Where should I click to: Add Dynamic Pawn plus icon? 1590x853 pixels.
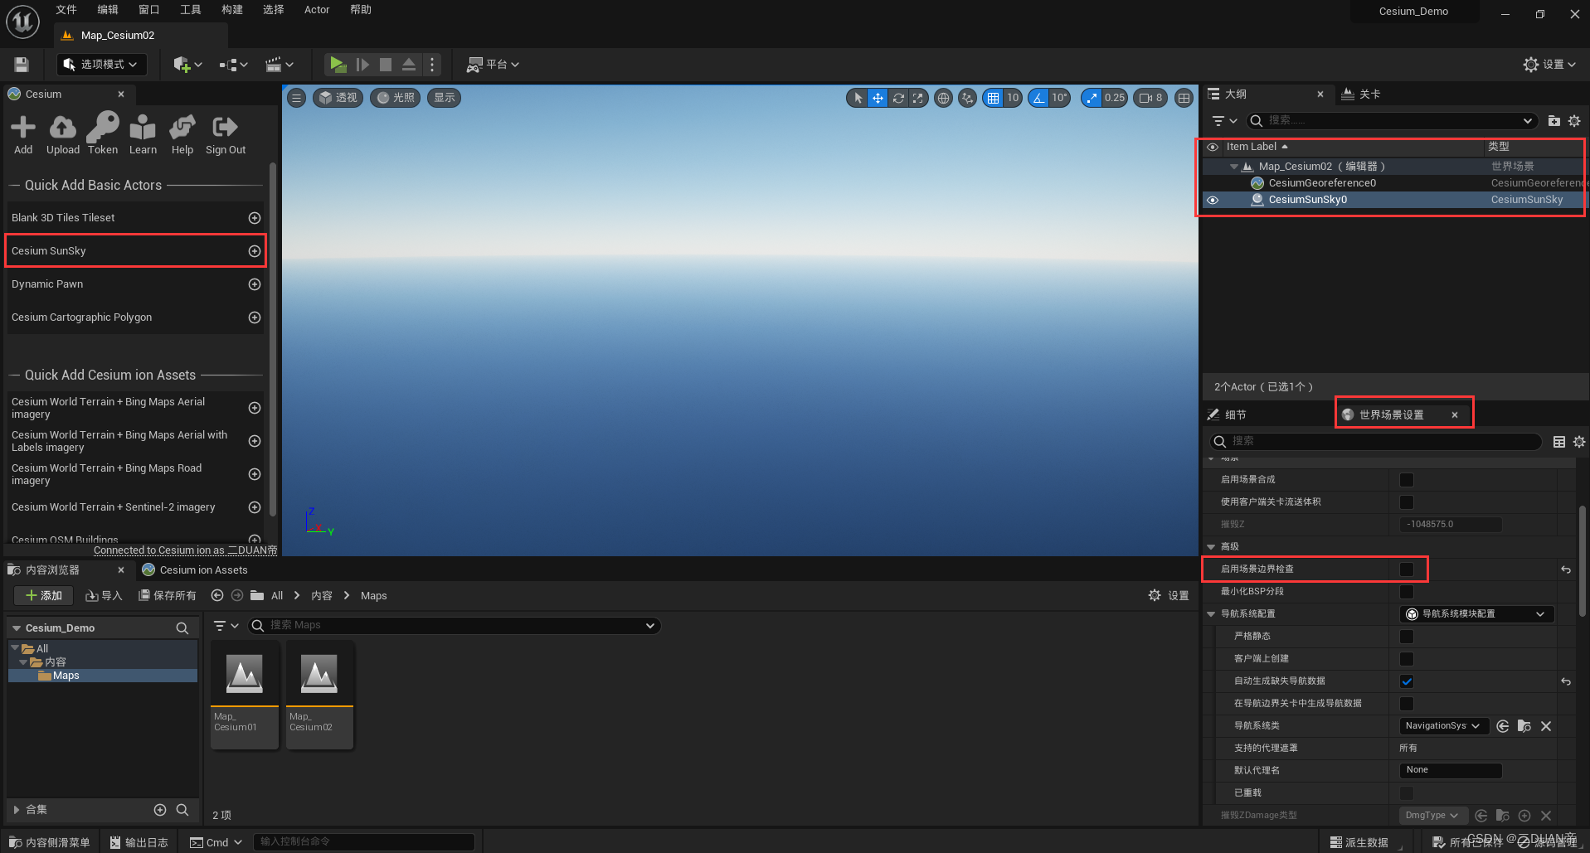click(x=255, y=284)
